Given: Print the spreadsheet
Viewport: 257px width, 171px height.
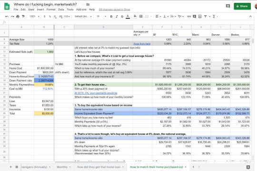Looking at the screenshot, I should tap(18, 16).
